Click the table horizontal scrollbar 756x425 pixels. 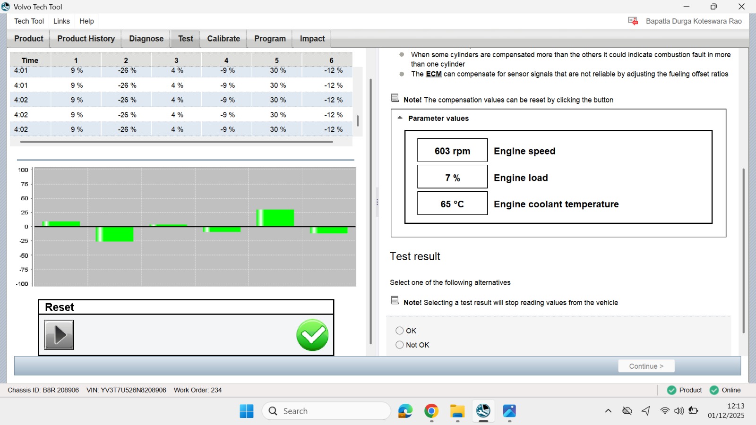click(x=177, y=141)
